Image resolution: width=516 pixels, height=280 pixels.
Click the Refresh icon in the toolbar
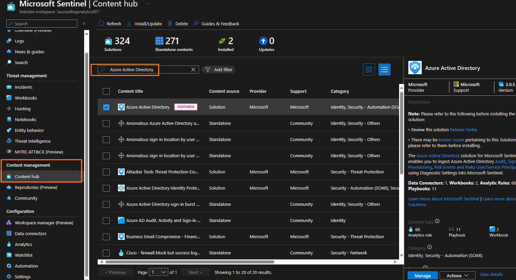coord(101,24)
